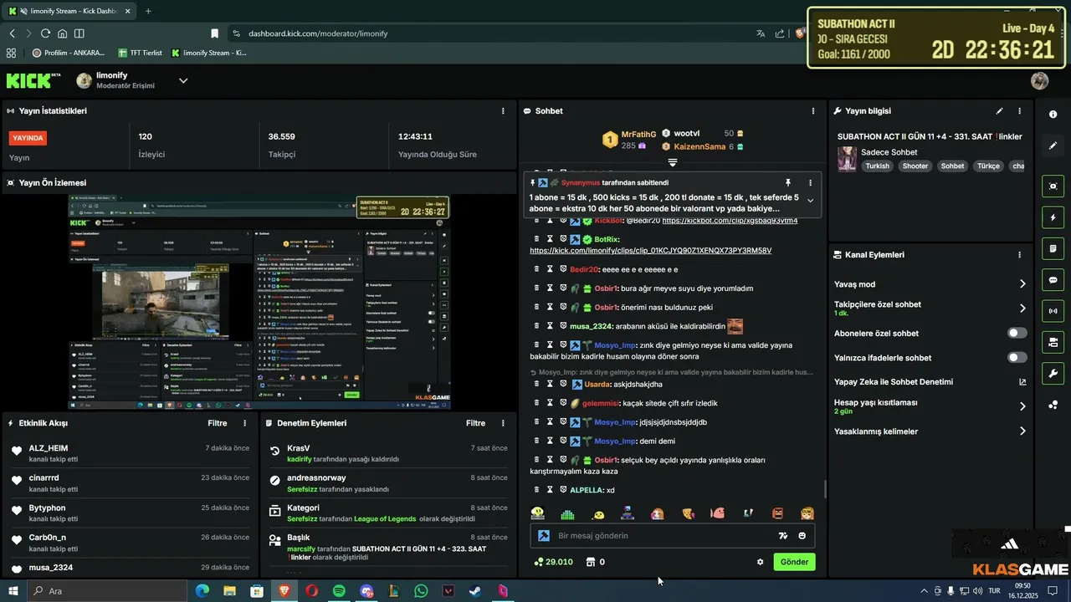Reload the page with browser refresh
This screenshot has width=1071, height=602.
[x=45, y=33]
